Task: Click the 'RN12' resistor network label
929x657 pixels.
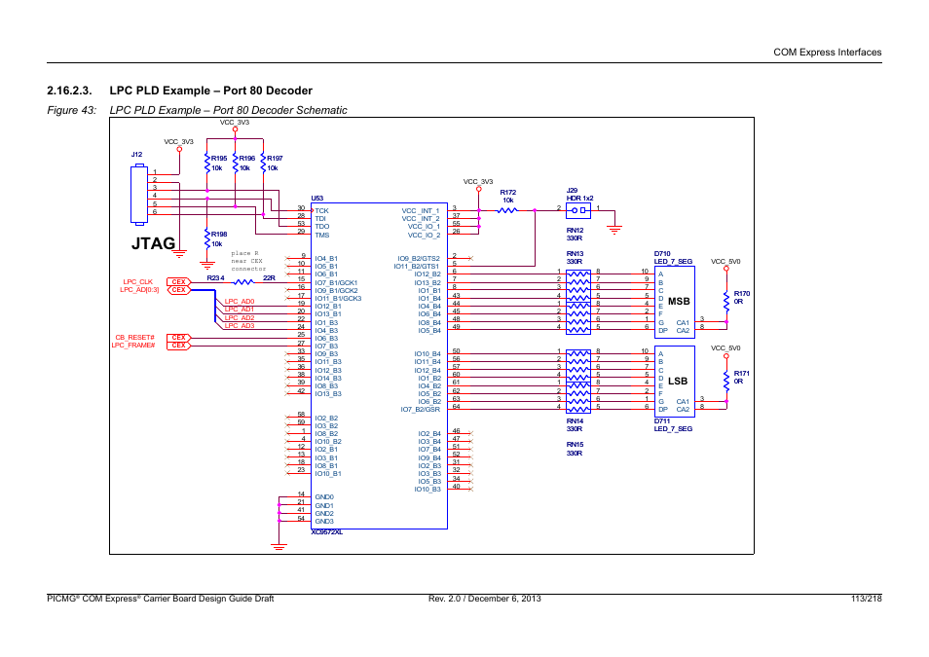Action: click(575, 231)
